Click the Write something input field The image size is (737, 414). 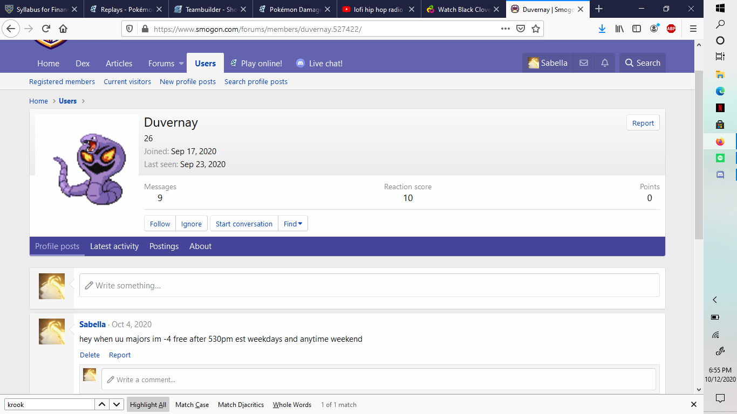click(x=369, y=285)
